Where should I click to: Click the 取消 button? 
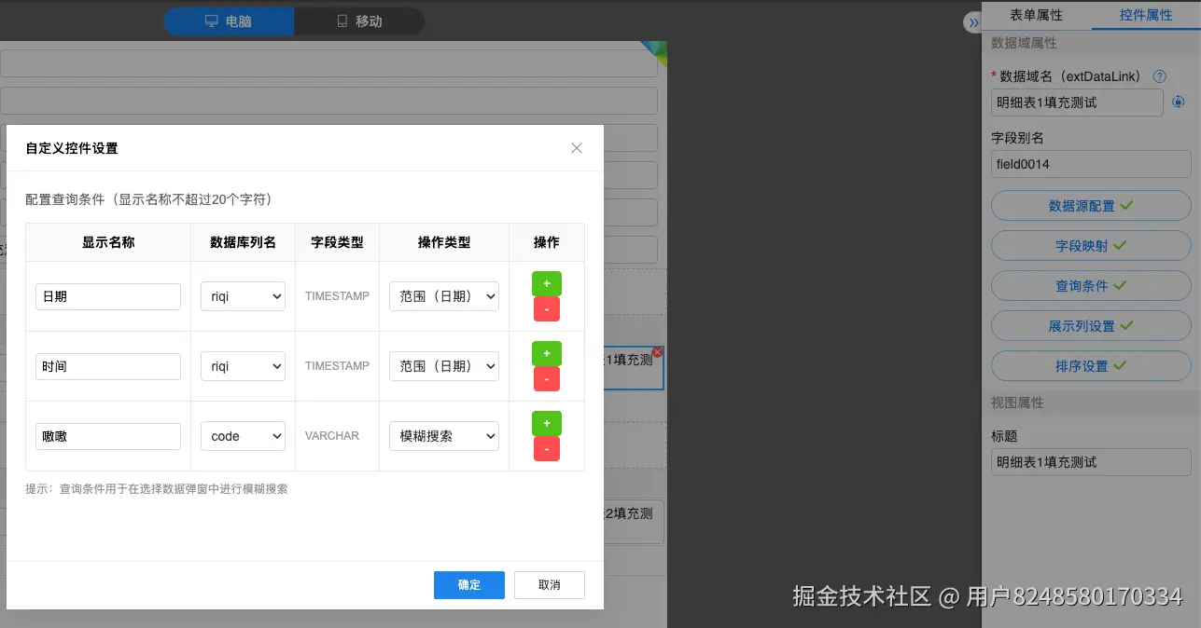(x=550, y=585)
